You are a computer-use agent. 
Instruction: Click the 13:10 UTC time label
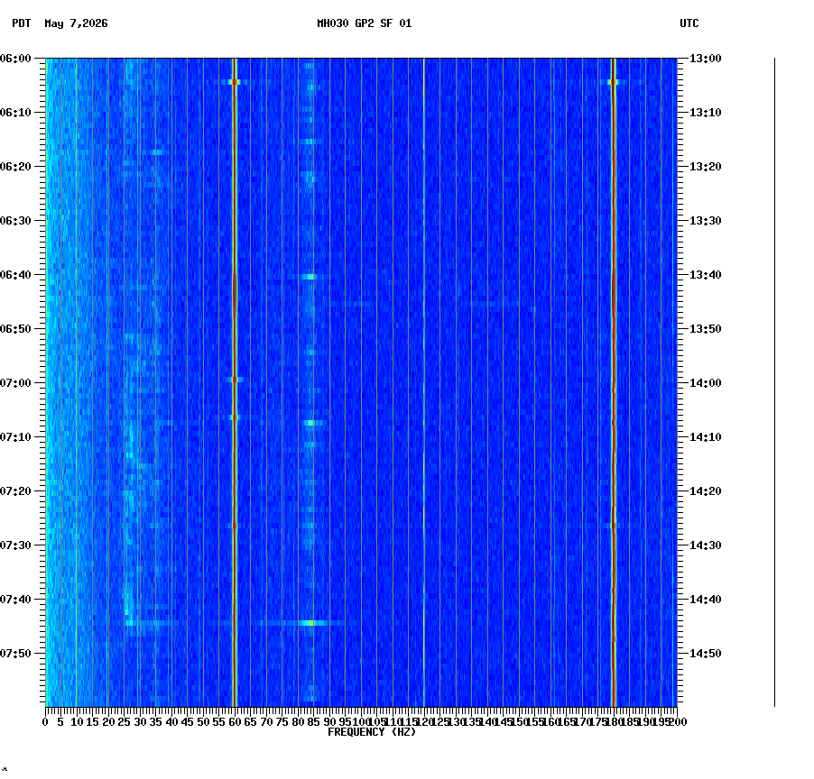click(x=706, y=113)
